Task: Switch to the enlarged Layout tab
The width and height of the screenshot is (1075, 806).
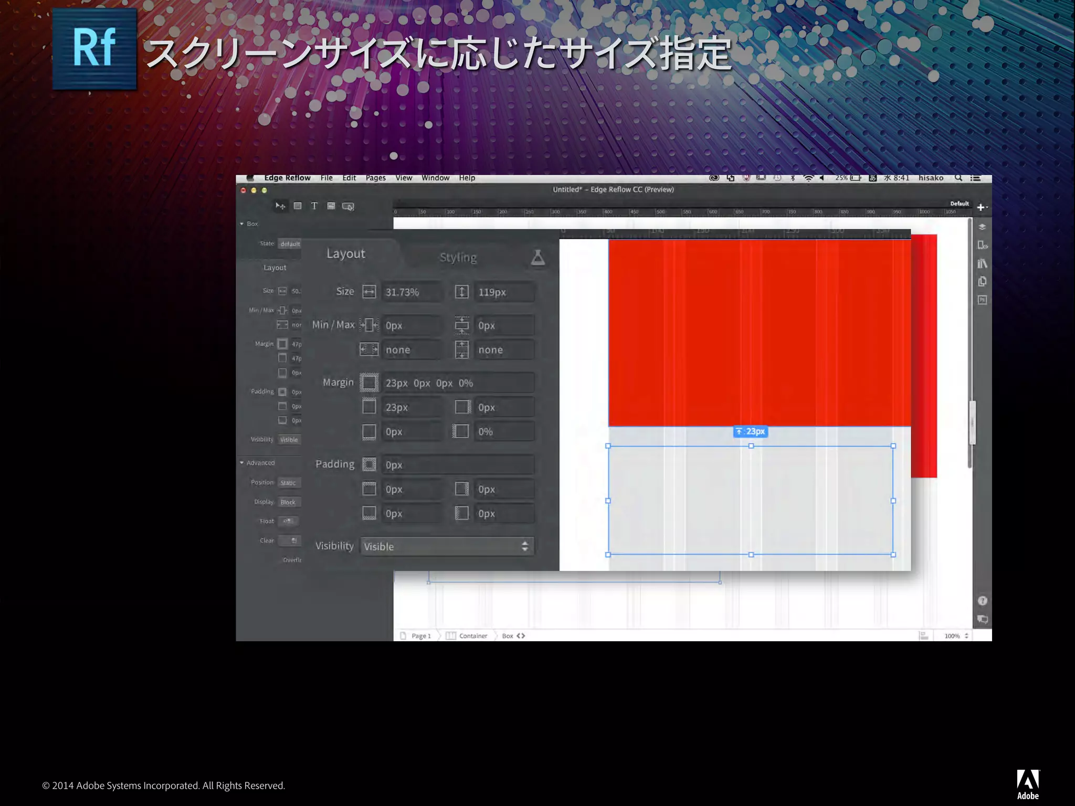Action: (346, 253)
